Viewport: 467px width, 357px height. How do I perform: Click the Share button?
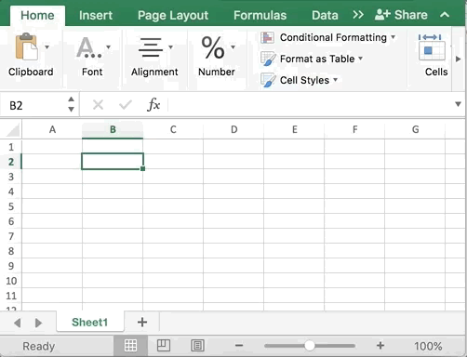tap(401, 15)
